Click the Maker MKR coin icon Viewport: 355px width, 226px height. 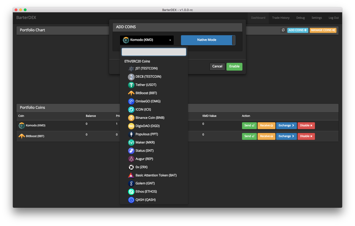click(131, 142)
